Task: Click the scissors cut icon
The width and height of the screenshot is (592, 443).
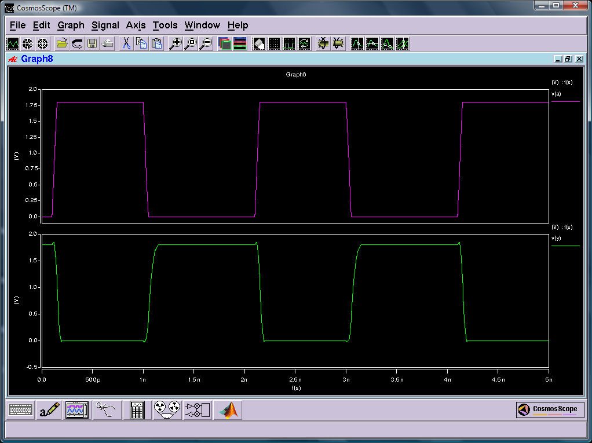Action: click(x=126, y=43)
